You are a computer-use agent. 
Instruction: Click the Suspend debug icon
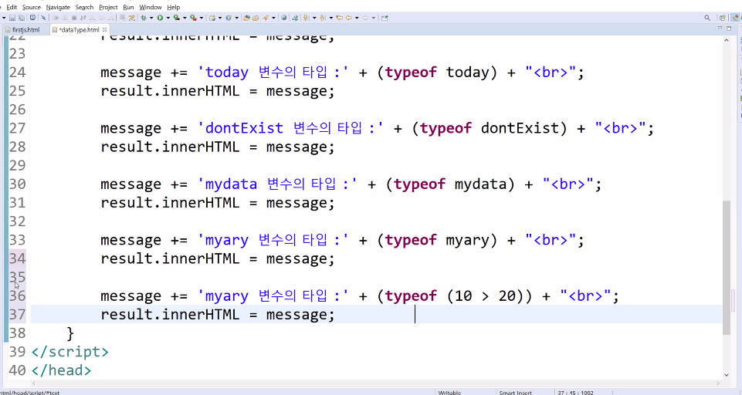point(65,18)
